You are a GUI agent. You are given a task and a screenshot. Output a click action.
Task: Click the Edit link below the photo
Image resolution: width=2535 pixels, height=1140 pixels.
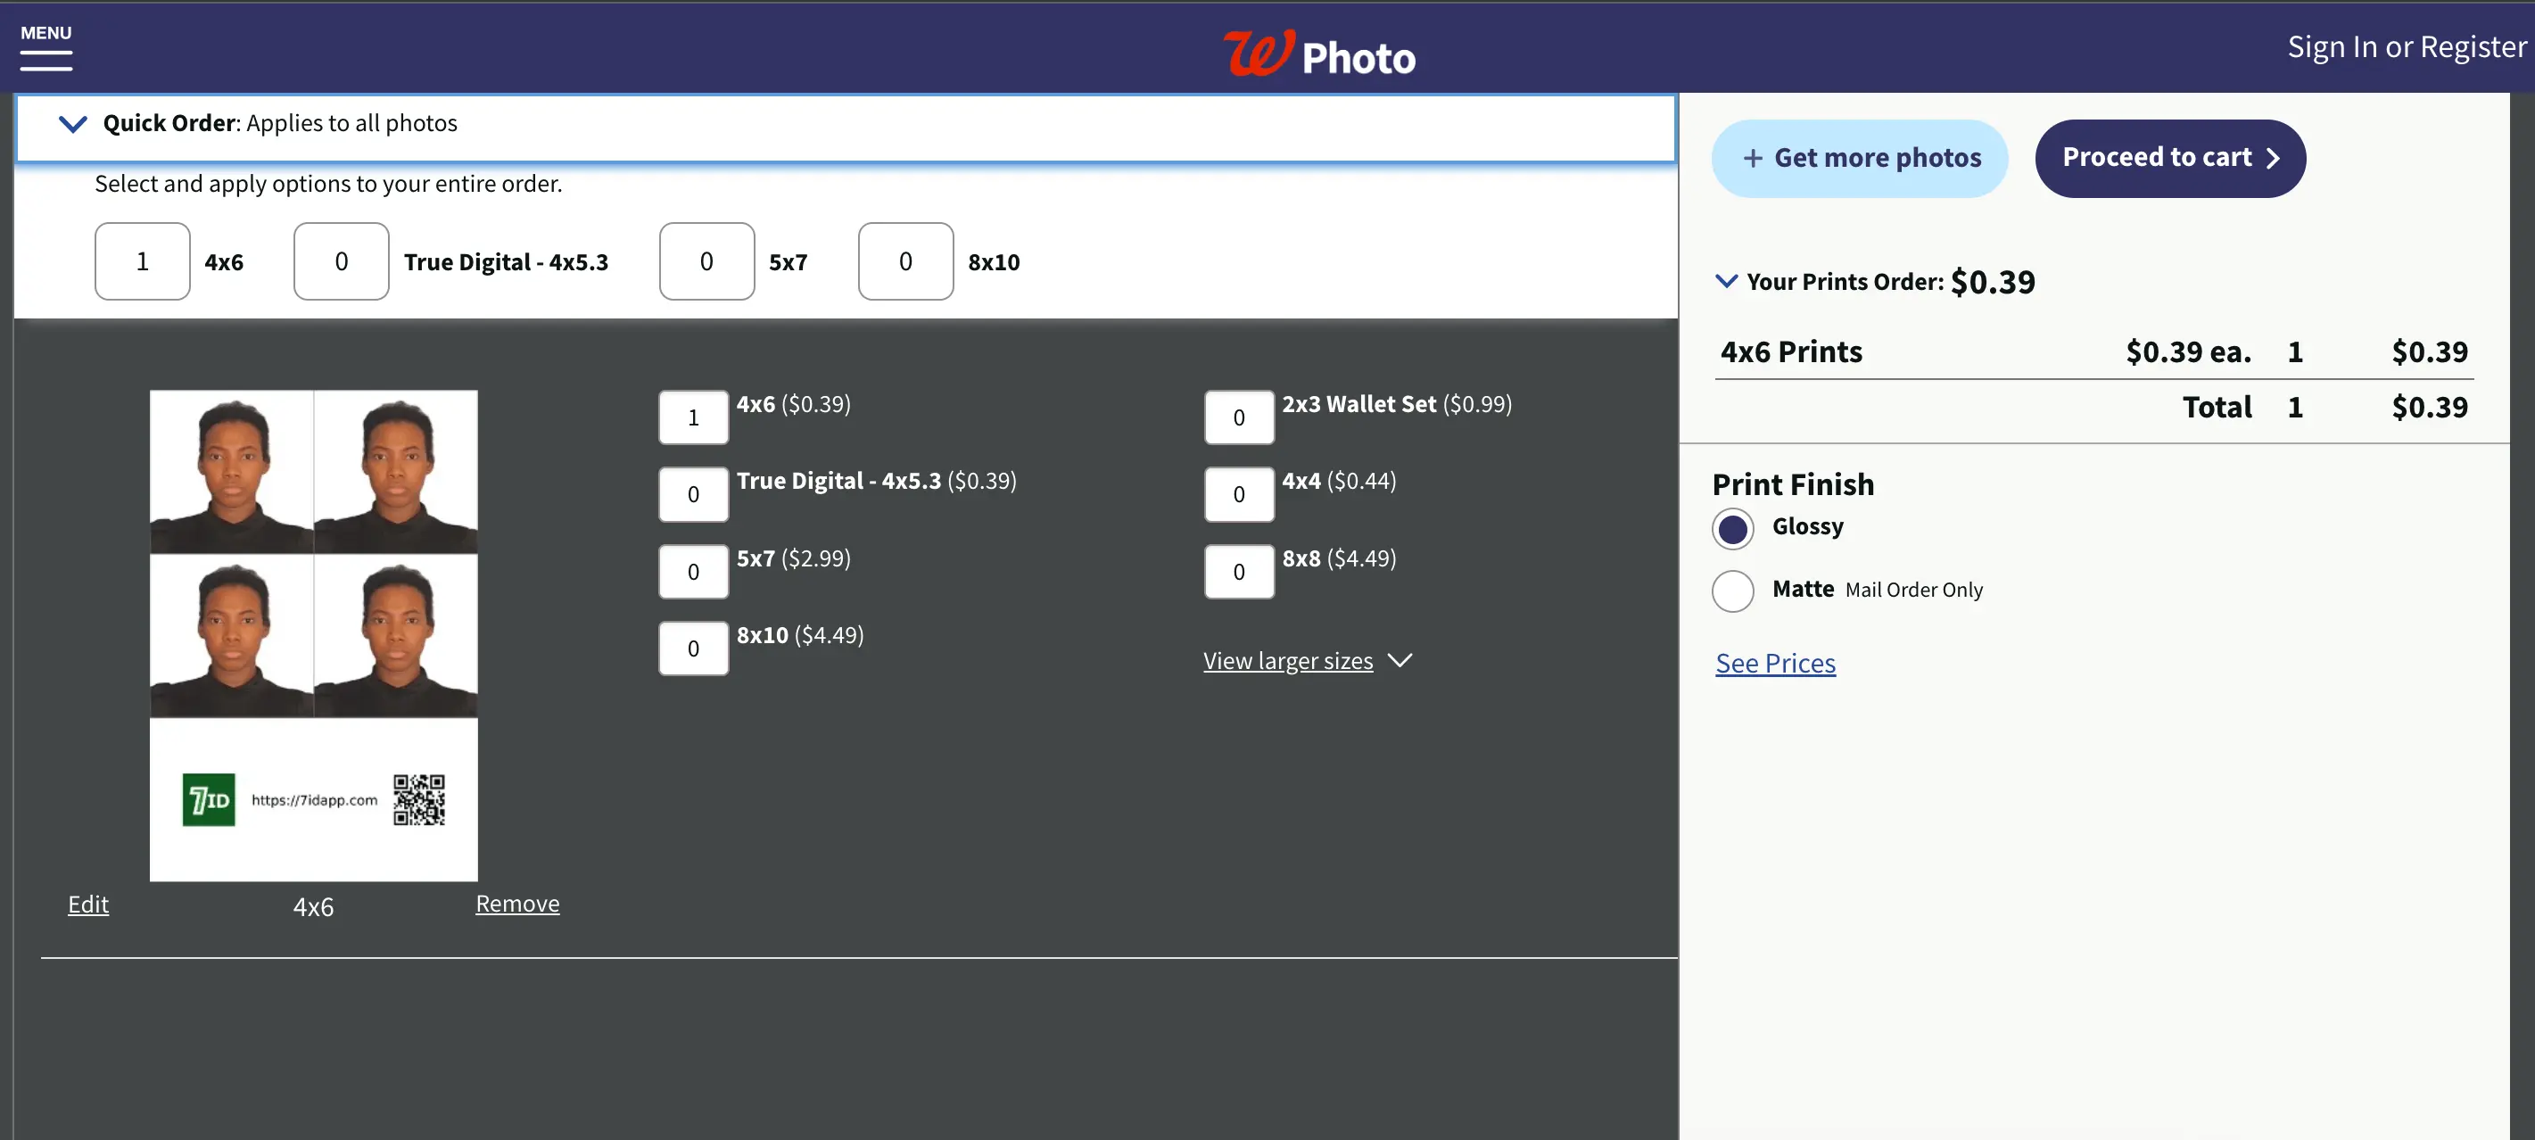[89, 903]
